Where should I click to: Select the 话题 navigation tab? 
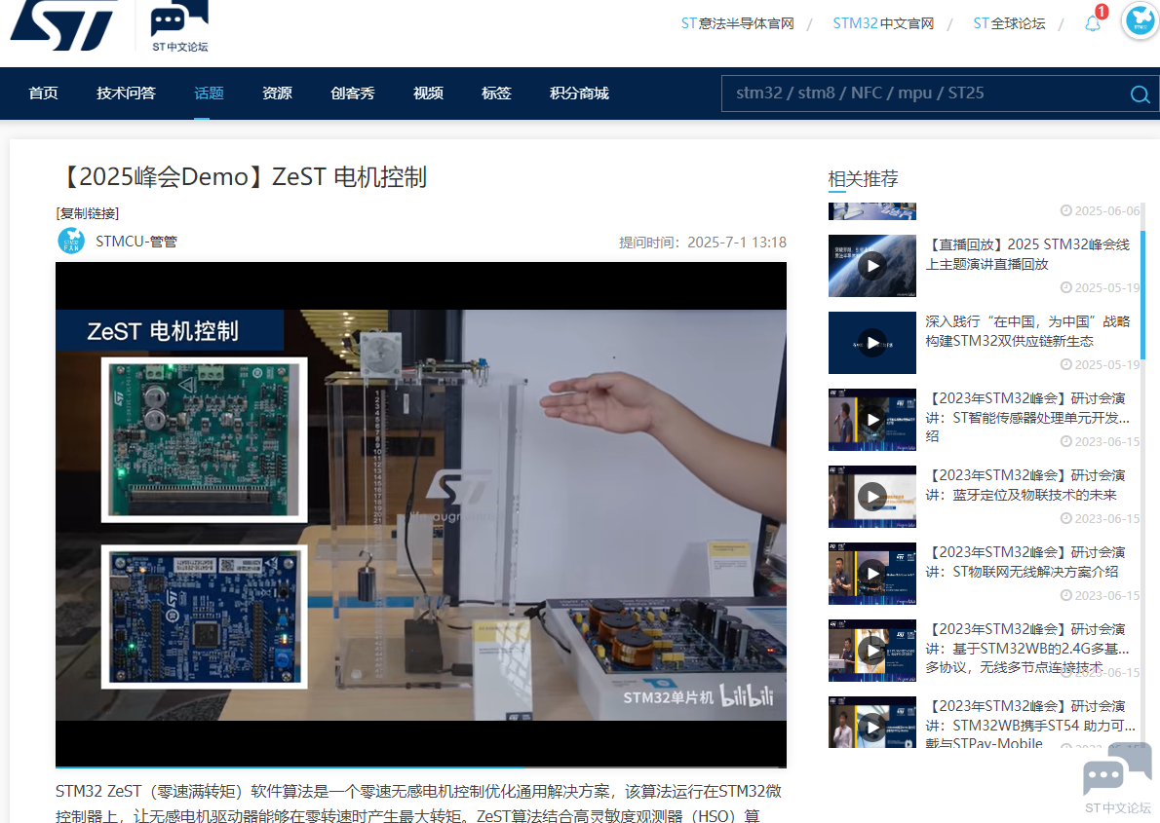[209, 94]
